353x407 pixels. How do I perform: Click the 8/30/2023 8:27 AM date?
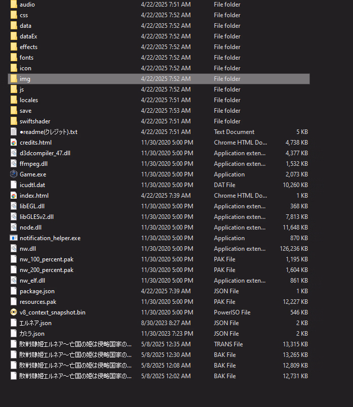(x=166, y=323)
